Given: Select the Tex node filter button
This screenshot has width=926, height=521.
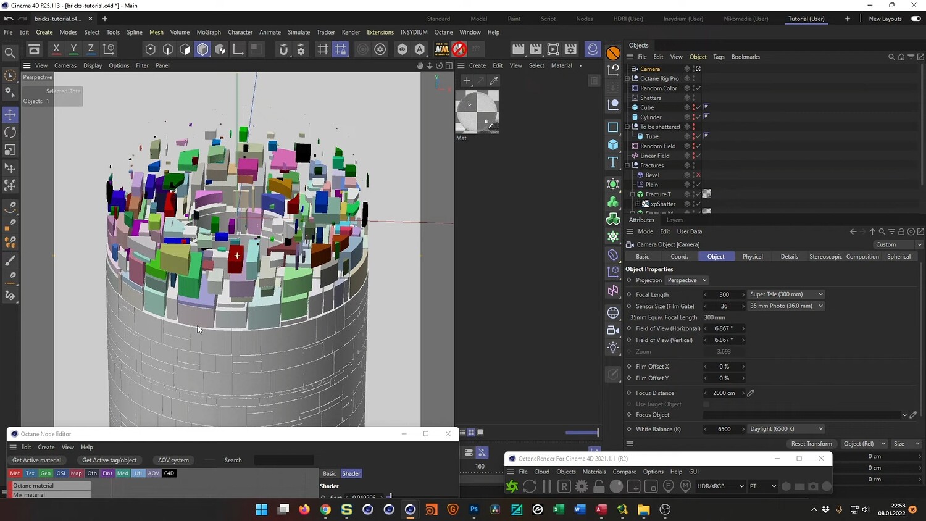Looking at the screenshot, I should 30,473.
